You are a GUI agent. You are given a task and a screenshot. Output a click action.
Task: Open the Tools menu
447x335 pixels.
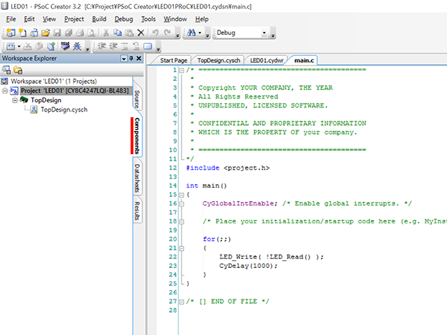tap(149, 19)
